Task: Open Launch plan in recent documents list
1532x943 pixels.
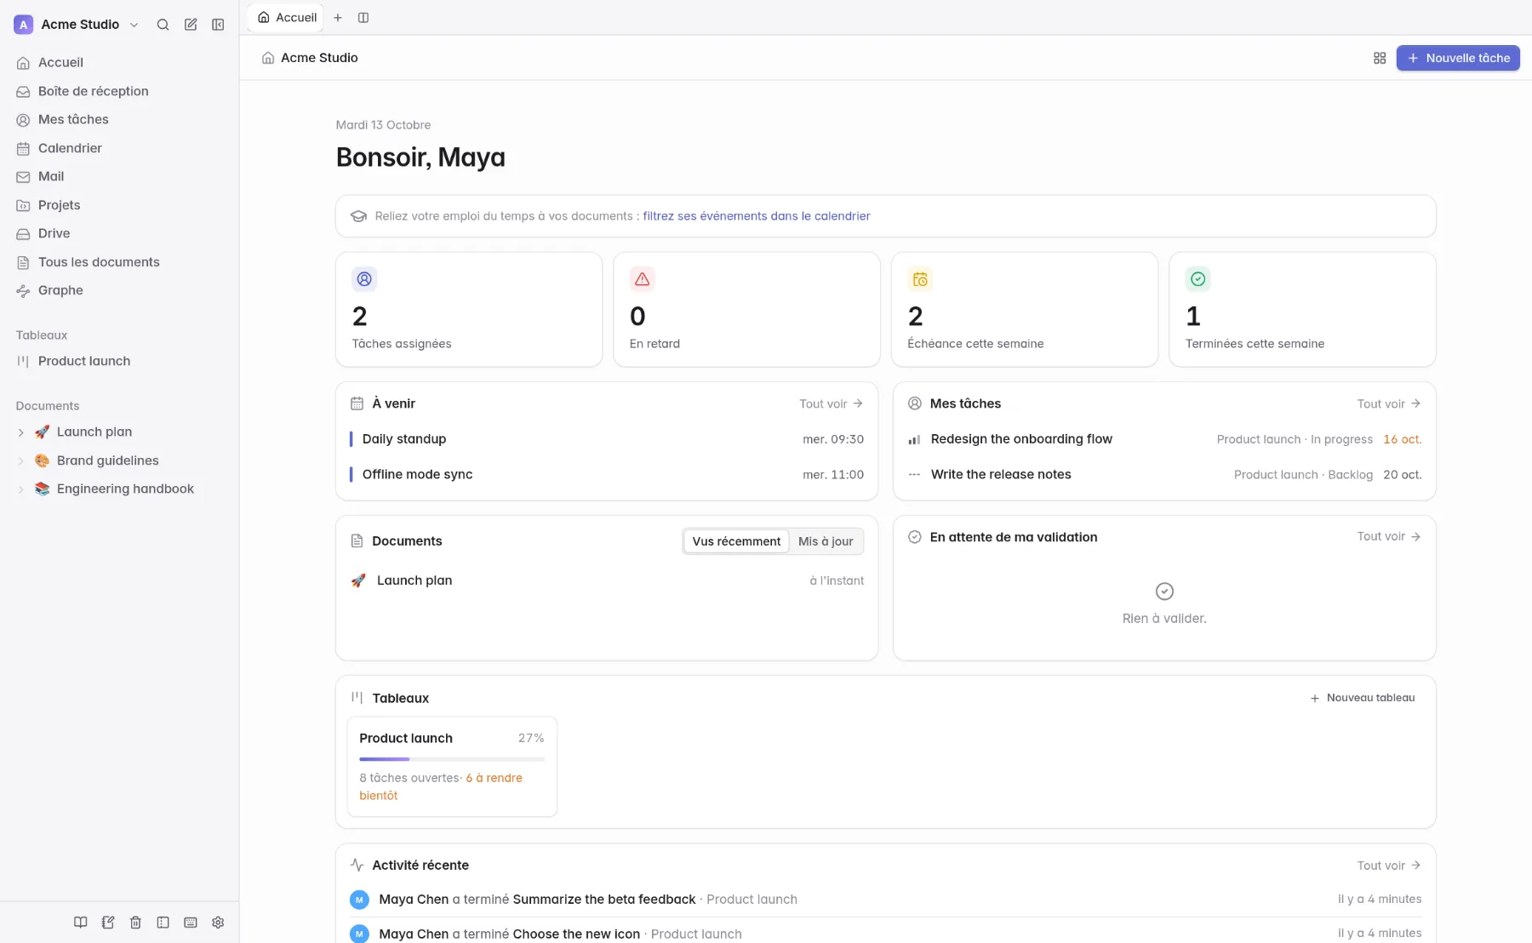Action: [607, 580]
